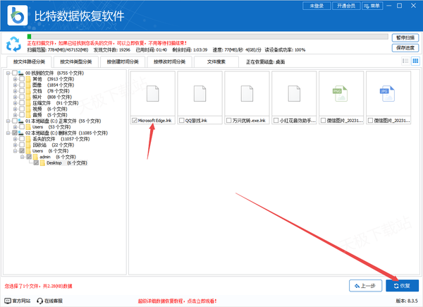The image size is (423, 307).
Task: Expand the 文档 folder tree node
Action: tap(15, 91)
